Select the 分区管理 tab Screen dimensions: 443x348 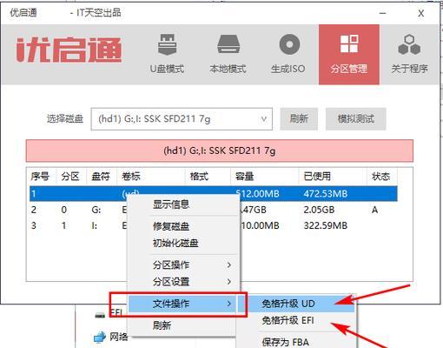pos(349,54)
